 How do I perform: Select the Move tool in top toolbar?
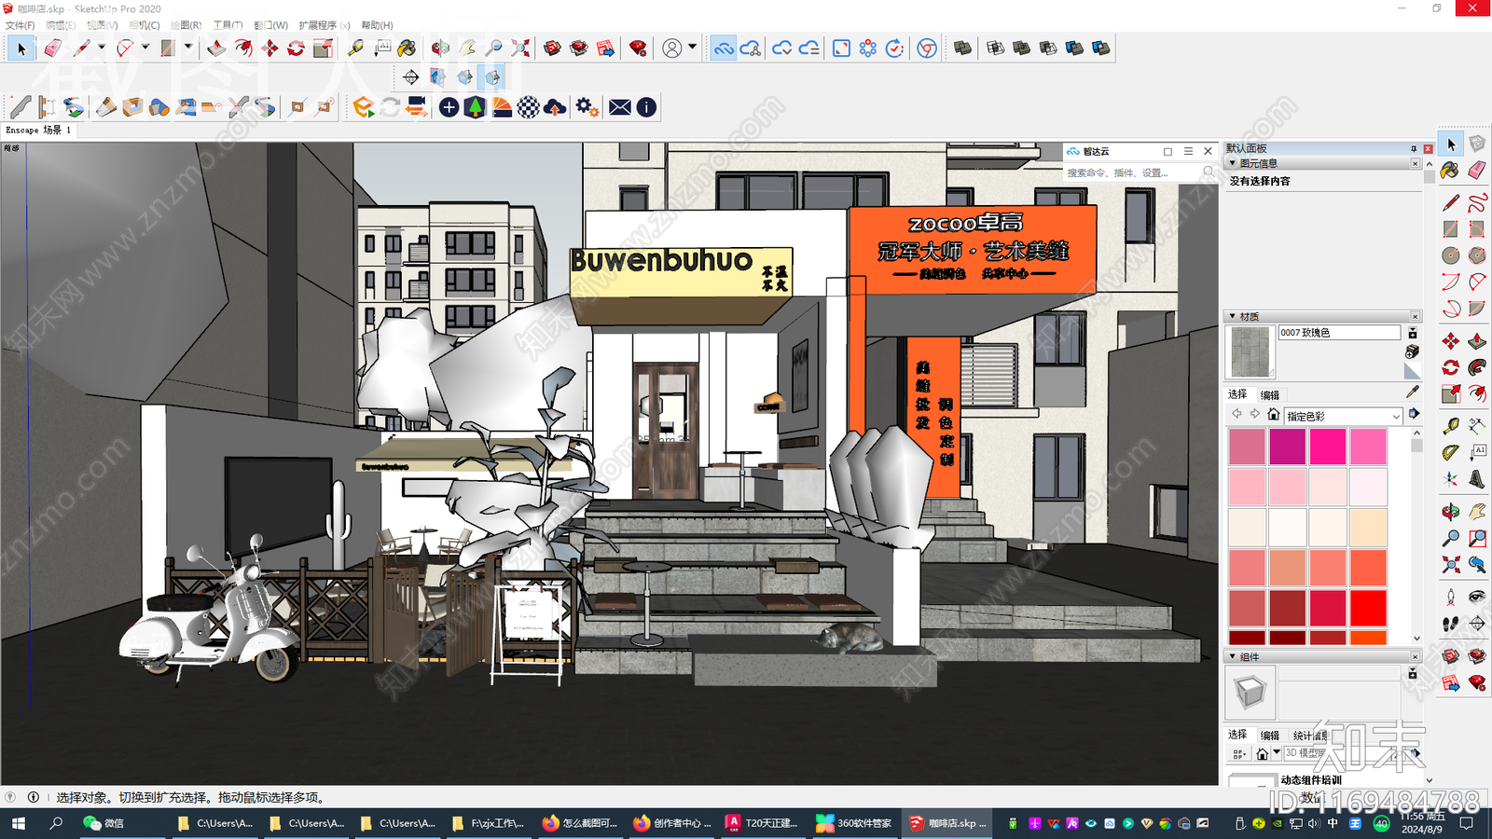coord(269,48)
